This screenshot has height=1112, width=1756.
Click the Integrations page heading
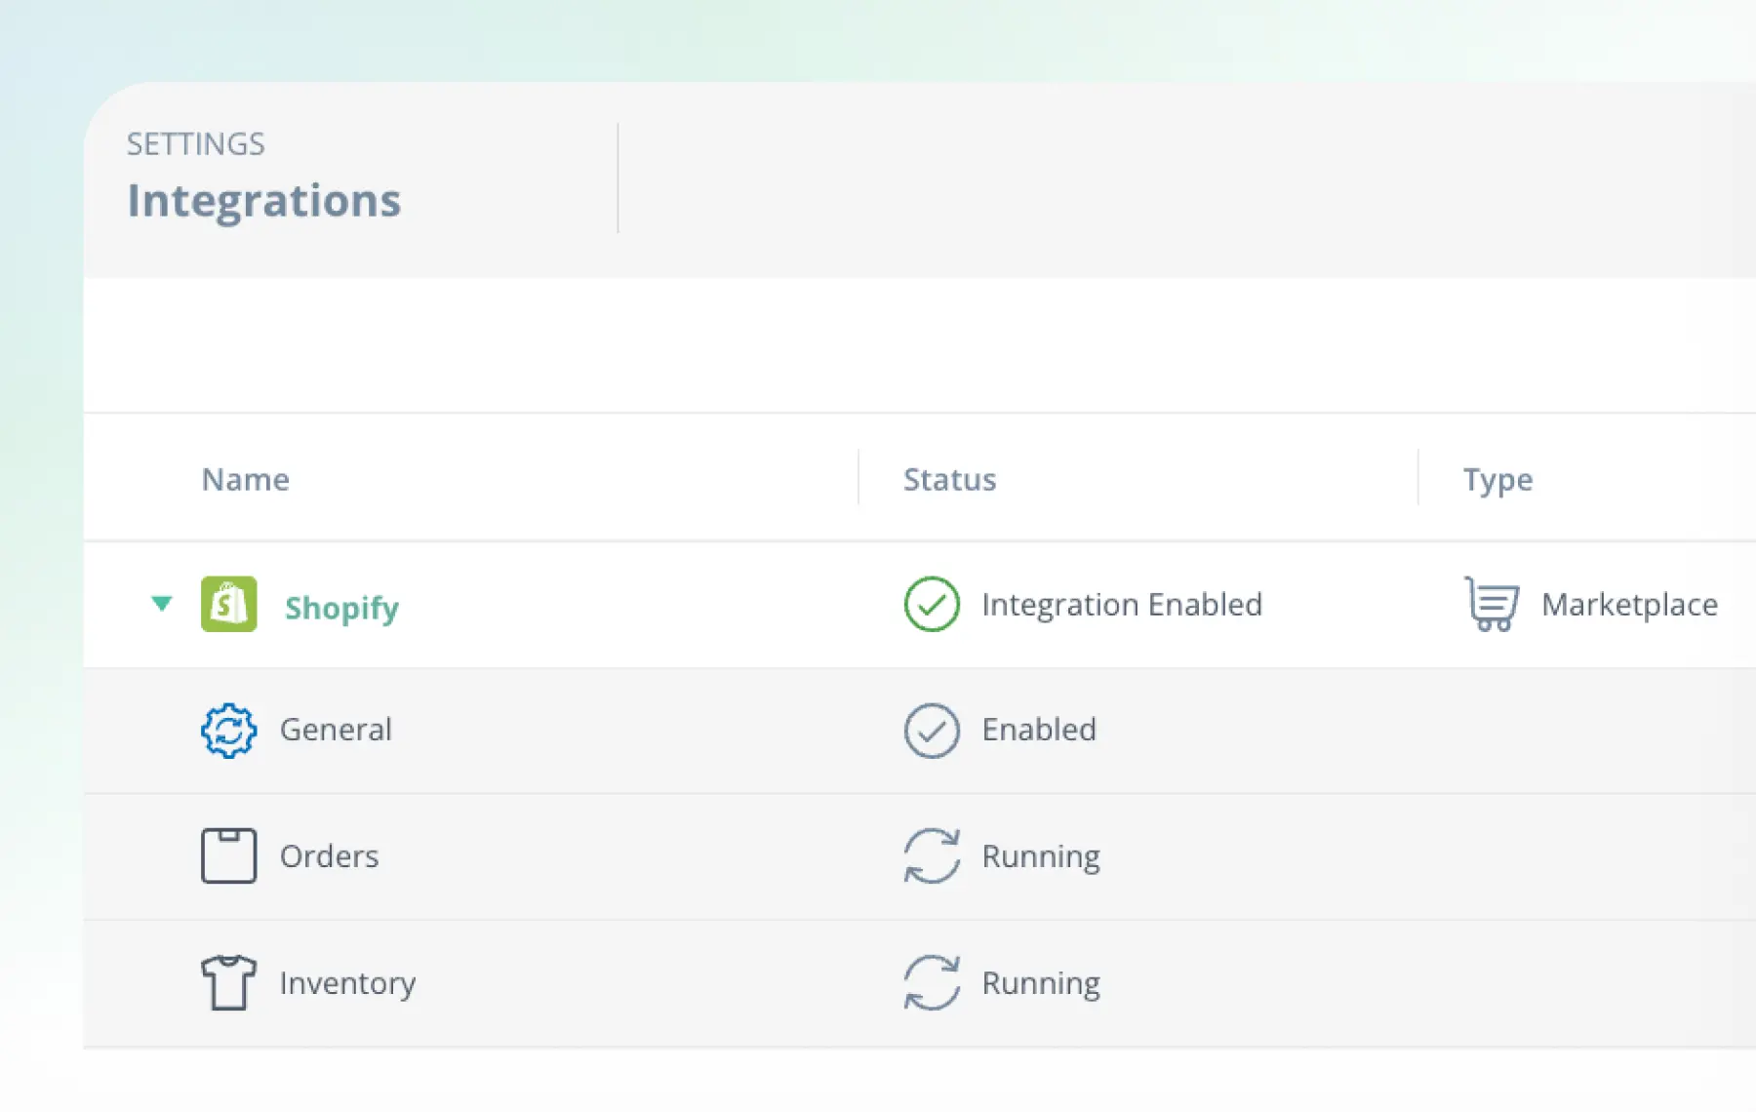[x=263, y=201]
